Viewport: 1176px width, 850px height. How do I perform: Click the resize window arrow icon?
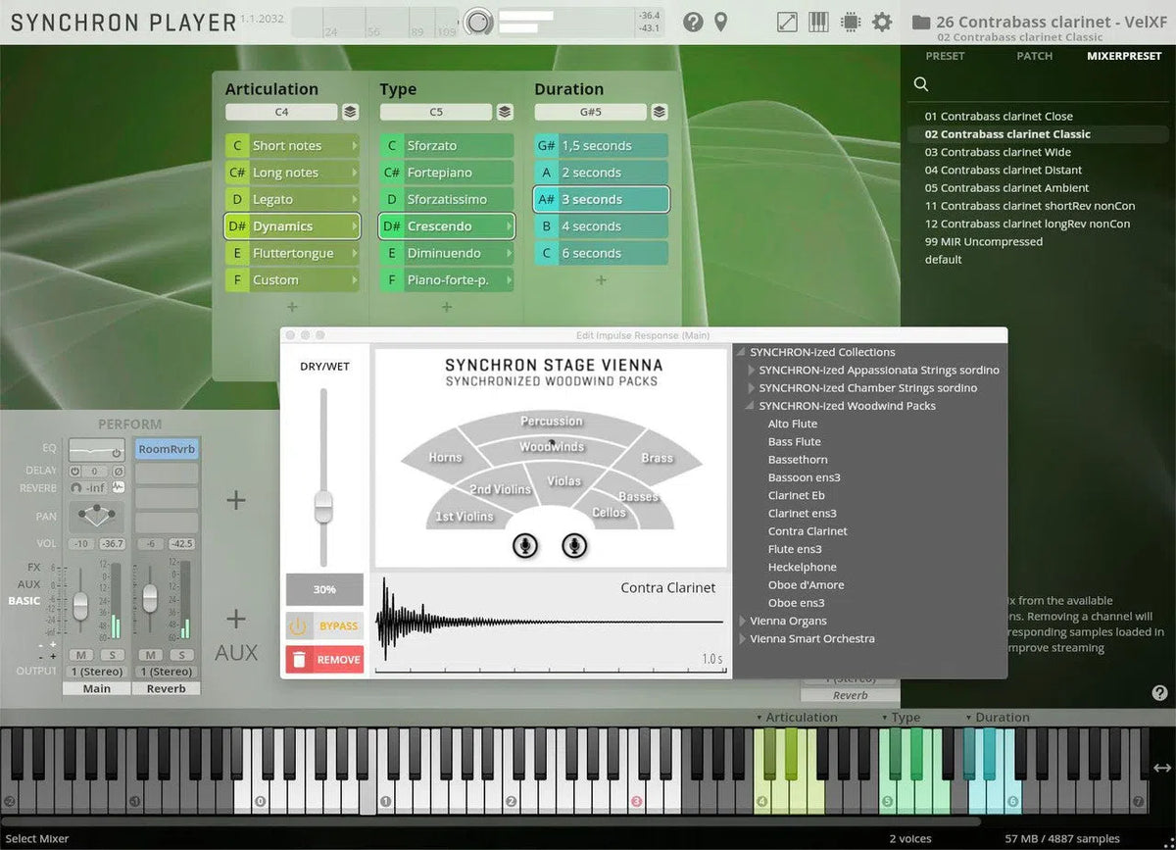click(787, 22)
